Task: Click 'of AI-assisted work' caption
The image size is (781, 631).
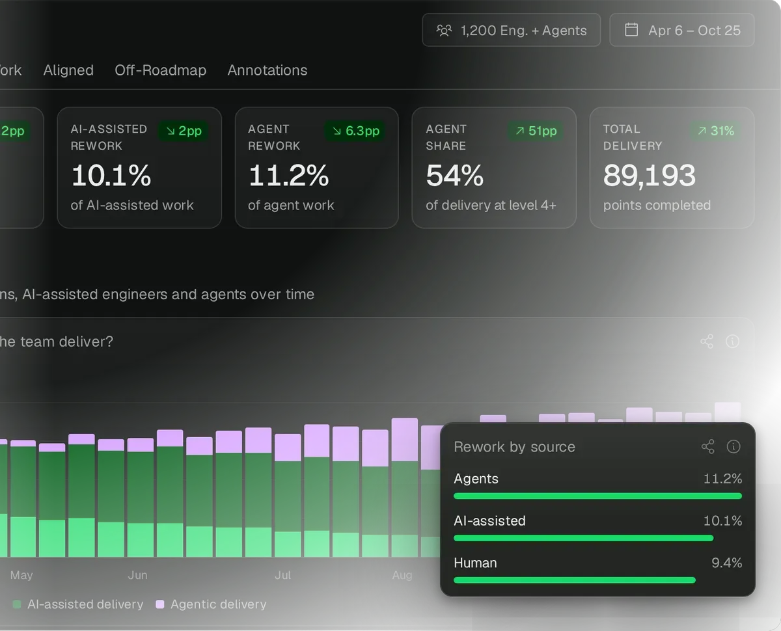Action: tap(132, 206)
